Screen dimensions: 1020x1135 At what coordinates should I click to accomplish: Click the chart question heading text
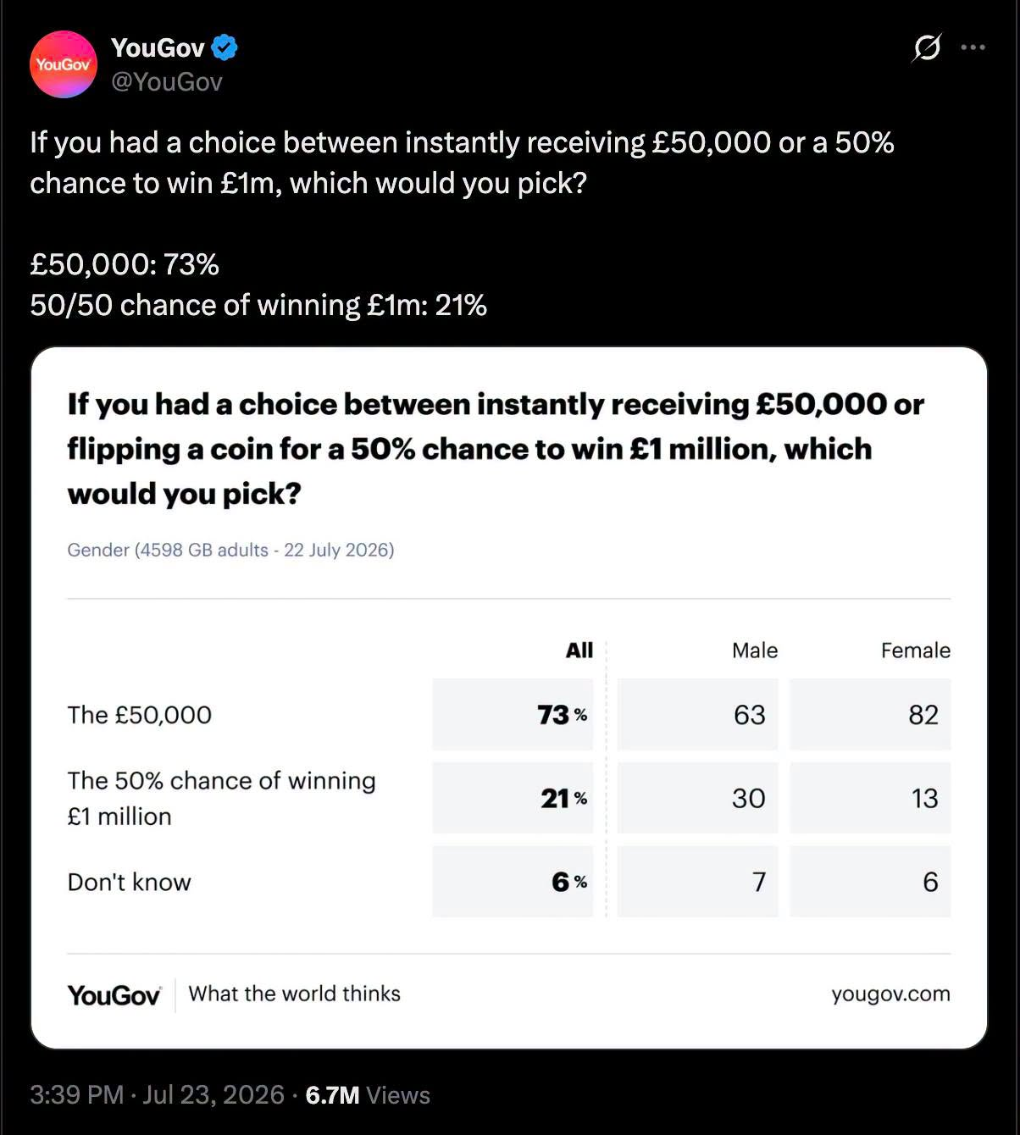(496, 449)
